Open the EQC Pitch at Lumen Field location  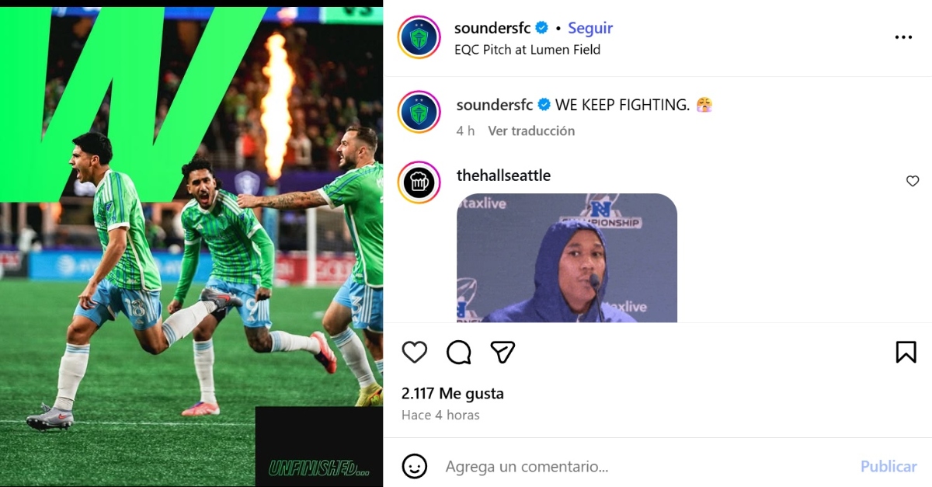point(527,50)
